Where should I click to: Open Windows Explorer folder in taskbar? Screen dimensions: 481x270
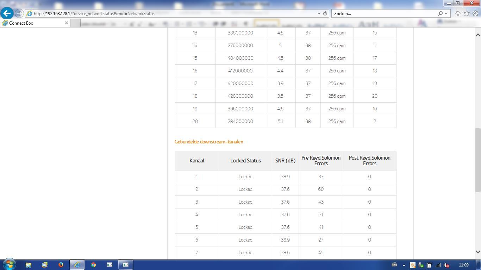(x=29, y=265)
